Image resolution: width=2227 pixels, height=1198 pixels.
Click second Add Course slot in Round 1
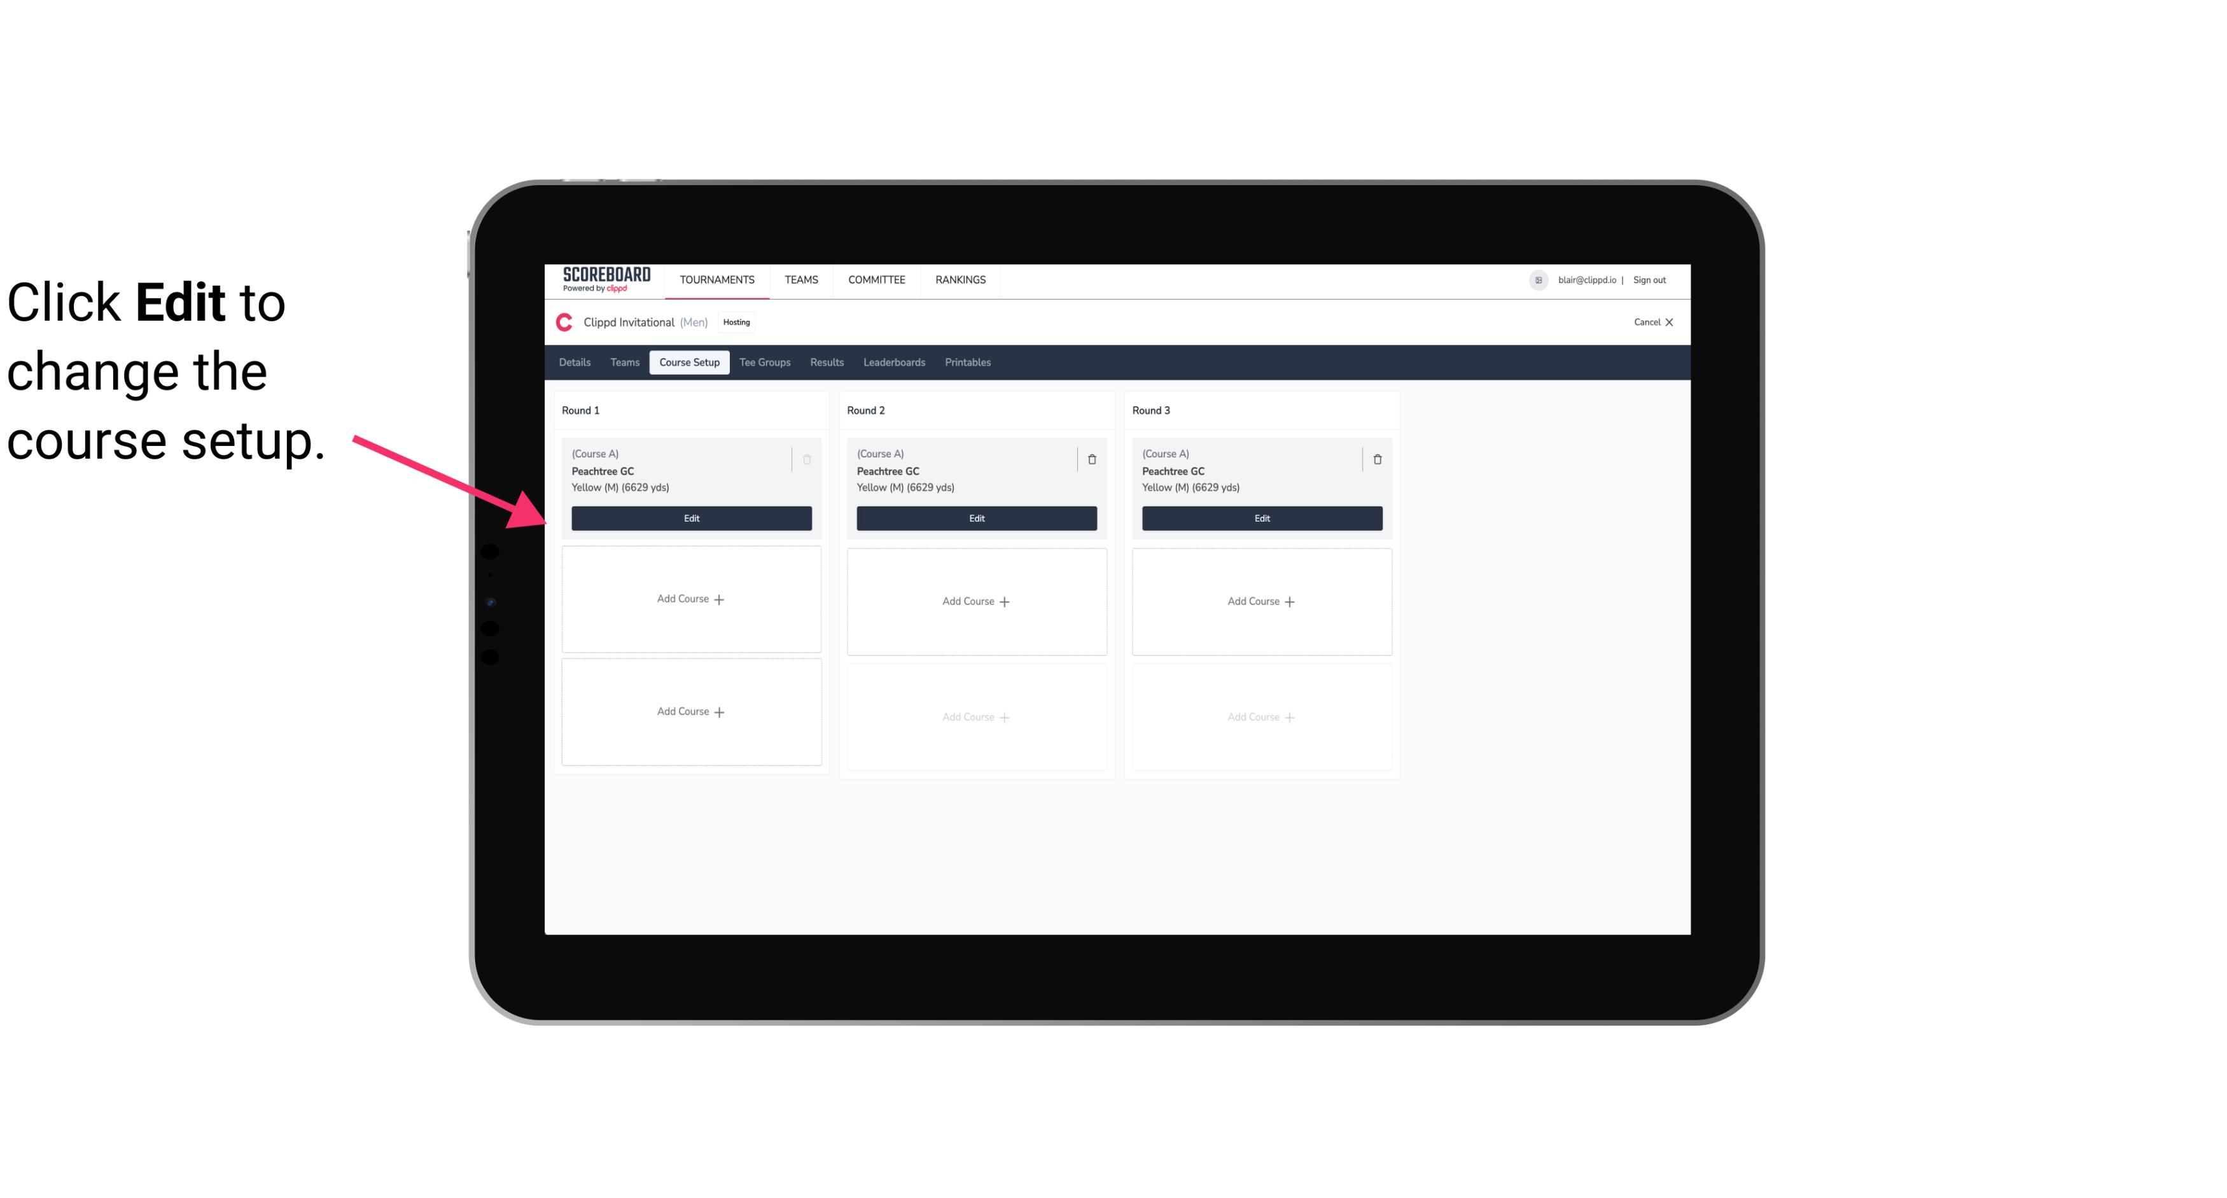pos(690,711)
